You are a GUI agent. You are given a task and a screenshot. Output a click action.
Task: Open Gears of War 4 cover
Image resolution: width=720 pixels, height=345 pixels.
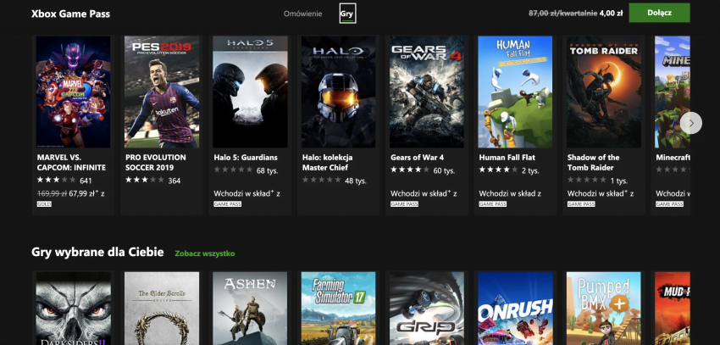click(427, 92)
